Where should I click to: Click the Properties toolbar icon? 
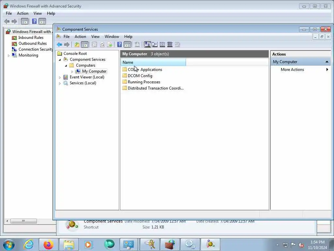[x=94, y=44]
